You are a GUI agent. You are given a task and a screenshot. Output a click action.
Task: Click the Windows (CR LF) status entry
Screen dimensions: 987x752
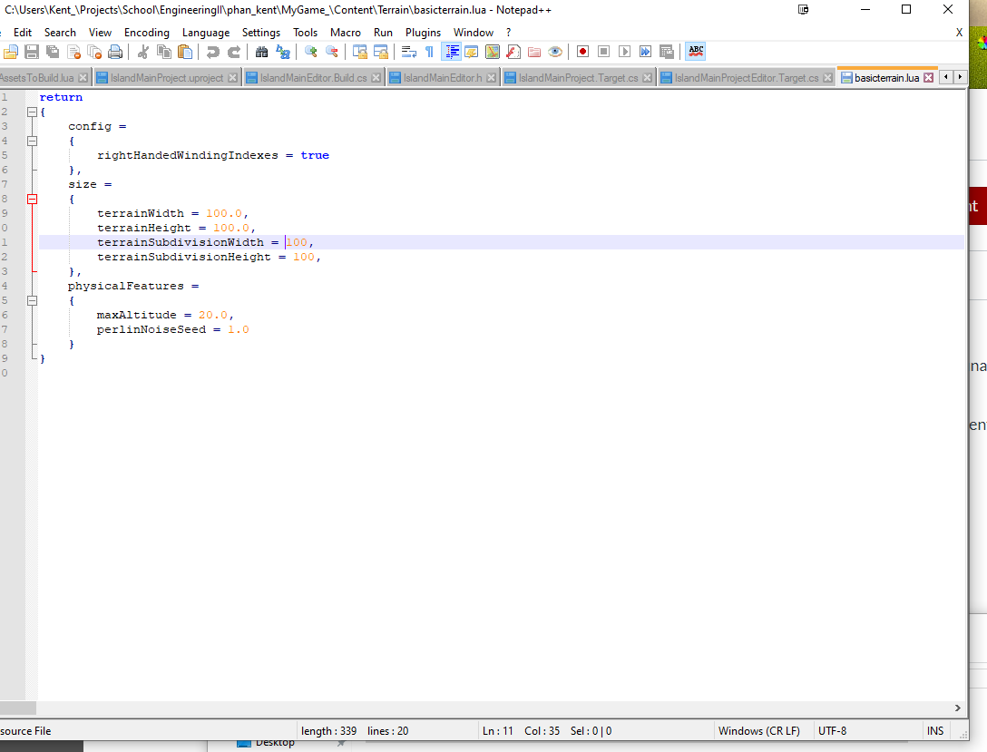[x=758, y=730]
